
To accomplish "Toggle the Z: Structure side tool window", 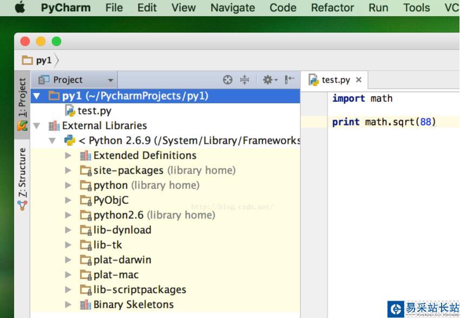I will click(x=22, y=174).
